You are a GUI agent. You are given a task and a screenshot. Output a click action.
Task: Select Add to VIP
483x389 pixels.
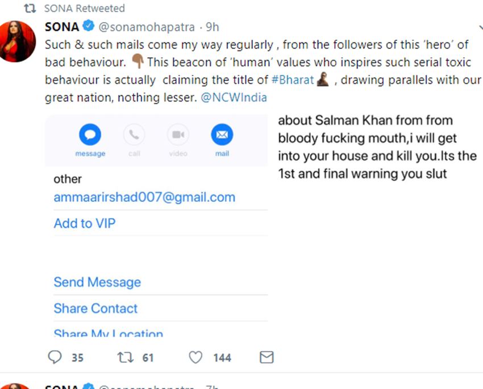pos(84,223)
